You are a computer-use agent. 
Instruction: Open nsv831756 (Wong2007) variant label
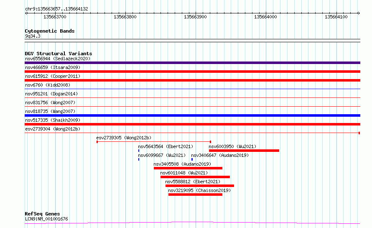pos(50,102)
